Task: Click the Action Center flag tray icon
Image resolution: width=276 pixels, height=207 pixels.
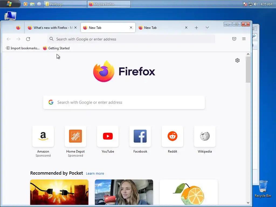Action: click(245, 4)
